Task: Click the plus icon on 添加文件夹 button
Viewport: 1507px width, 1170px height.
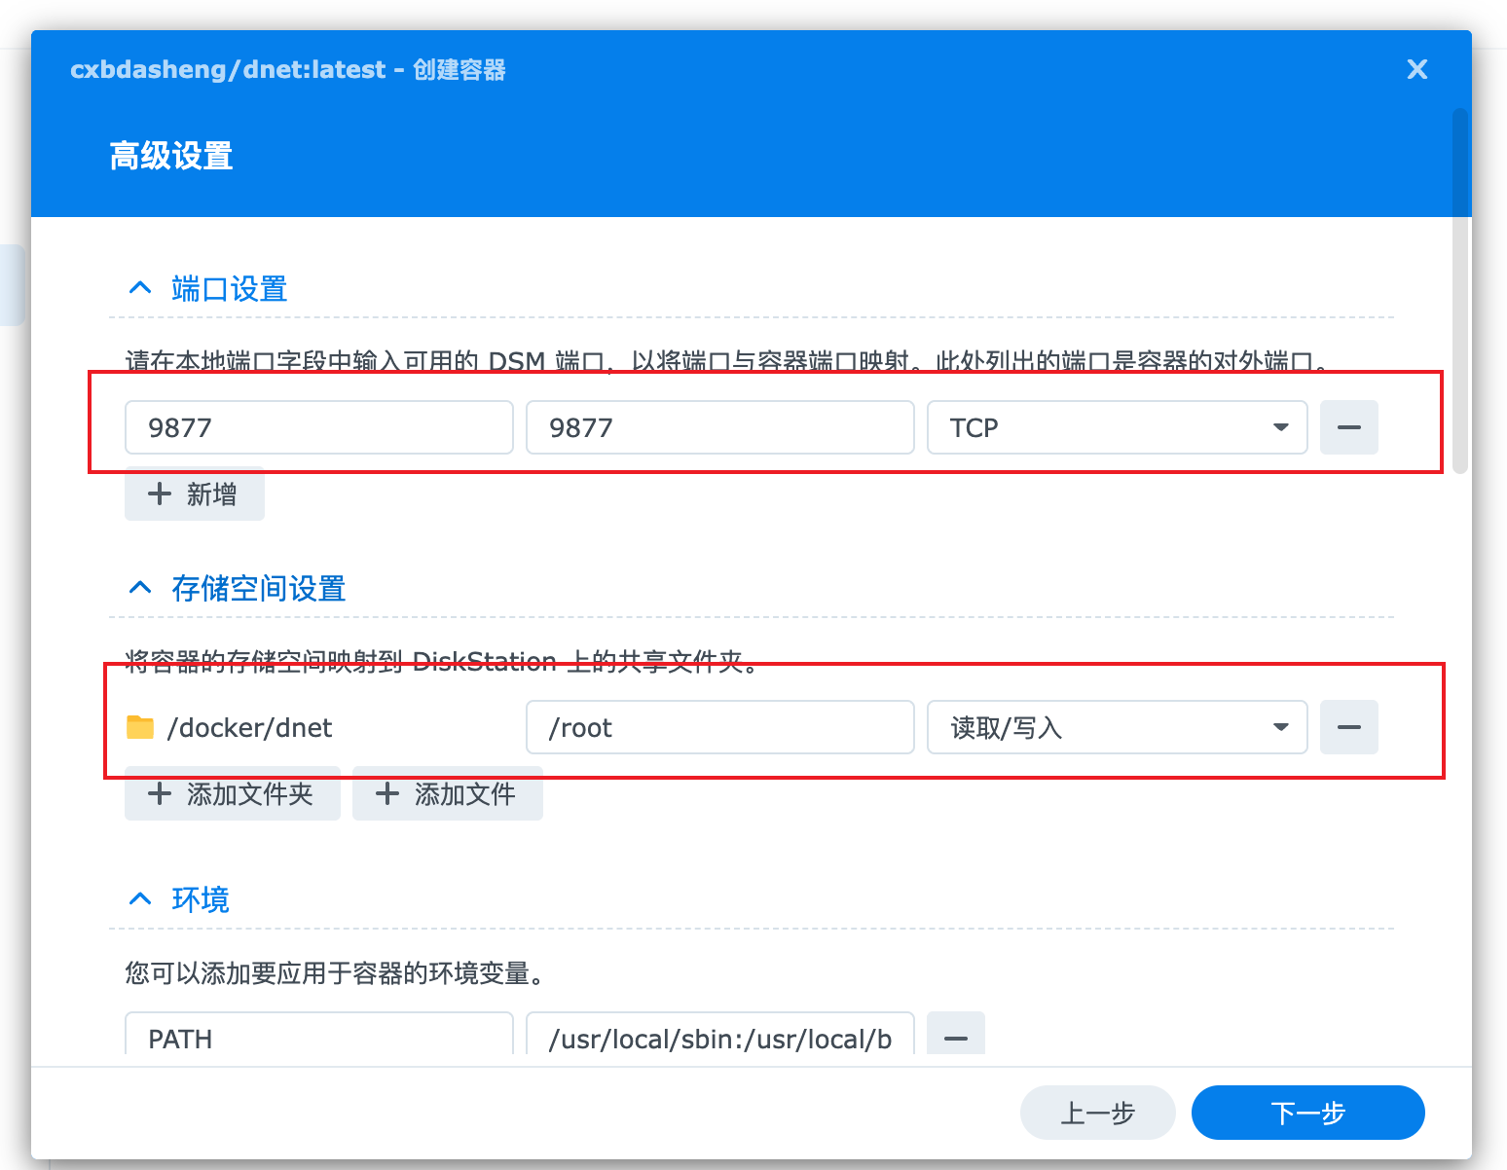Action: point(160,793)
